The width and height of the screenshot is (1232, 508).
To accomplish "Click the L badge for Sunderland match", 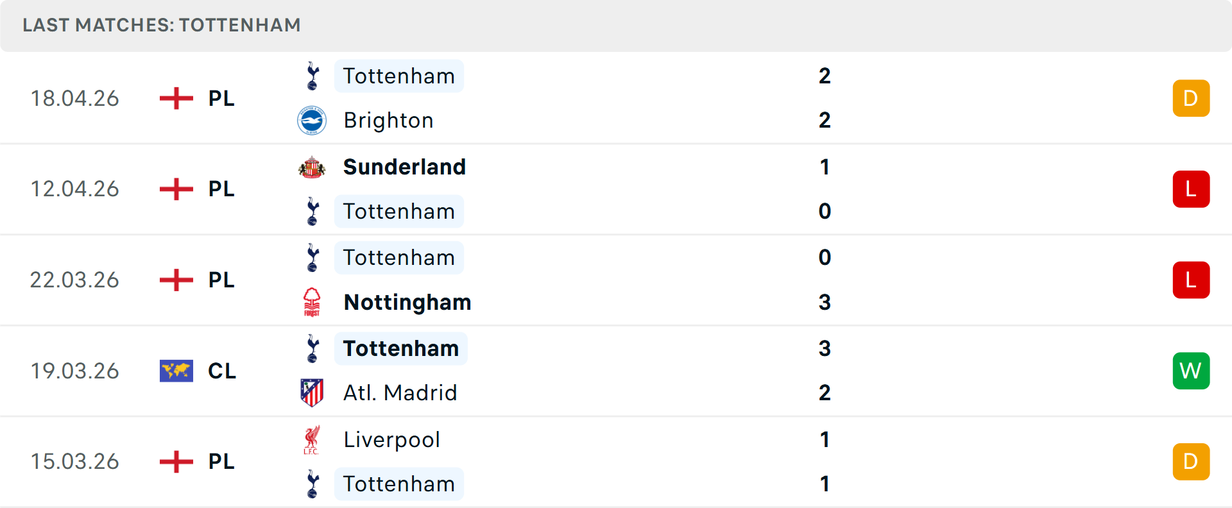I will pos(1191,189).
